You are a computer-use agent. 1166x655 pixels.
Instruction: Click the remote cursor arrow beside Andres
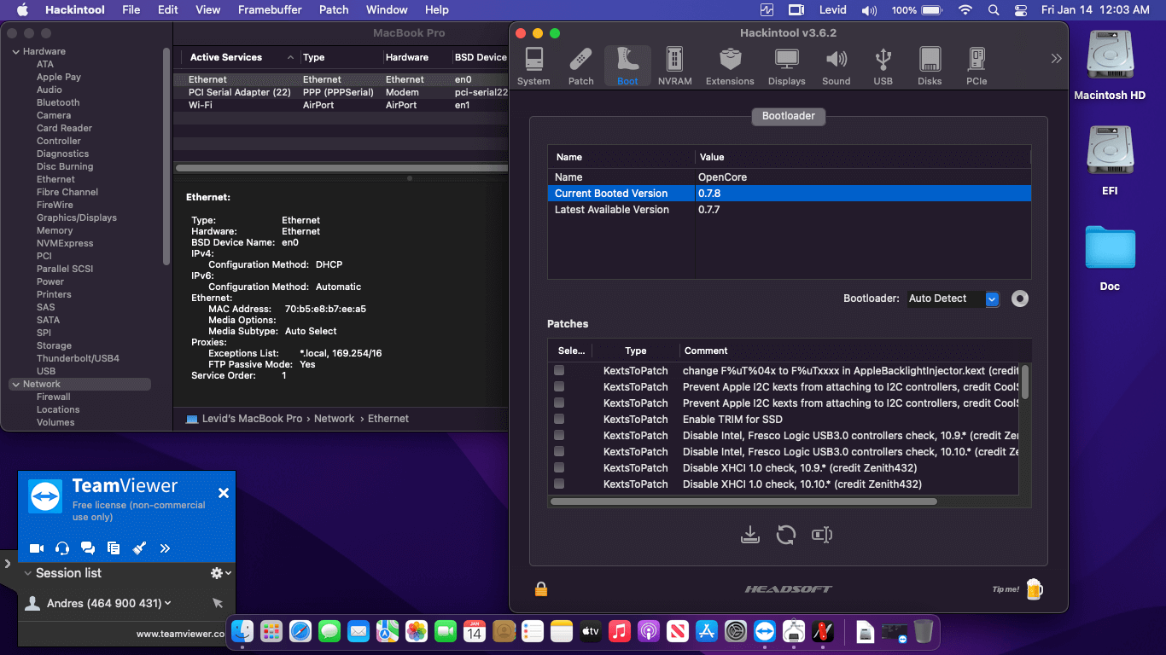(218, 603)
